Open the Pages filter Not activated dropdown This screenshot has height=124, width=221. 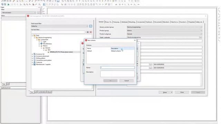point(18,13)
